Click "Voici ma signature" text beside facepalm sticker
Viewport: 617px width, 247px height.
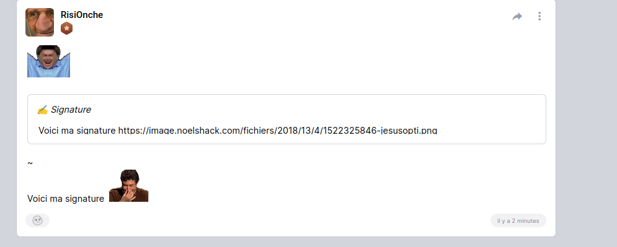pos(66,199)
